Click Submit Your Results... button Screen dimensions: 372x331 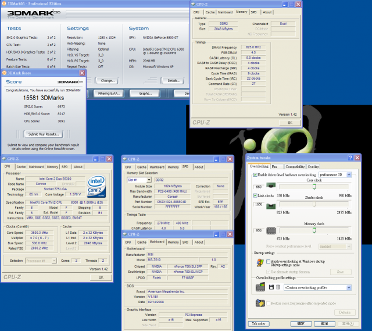click(44, 134)
